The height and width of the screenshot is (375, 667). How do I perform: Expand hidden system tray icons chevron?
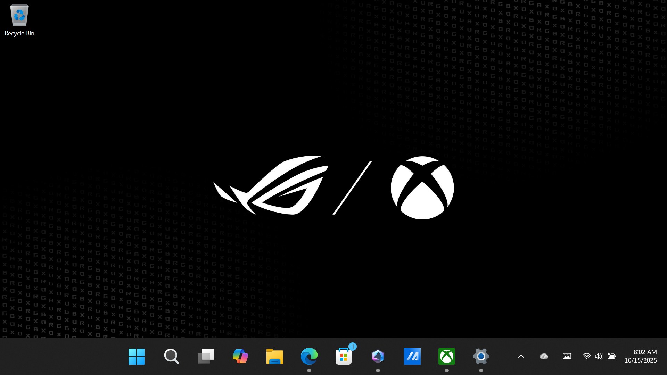tap(521, 356)
